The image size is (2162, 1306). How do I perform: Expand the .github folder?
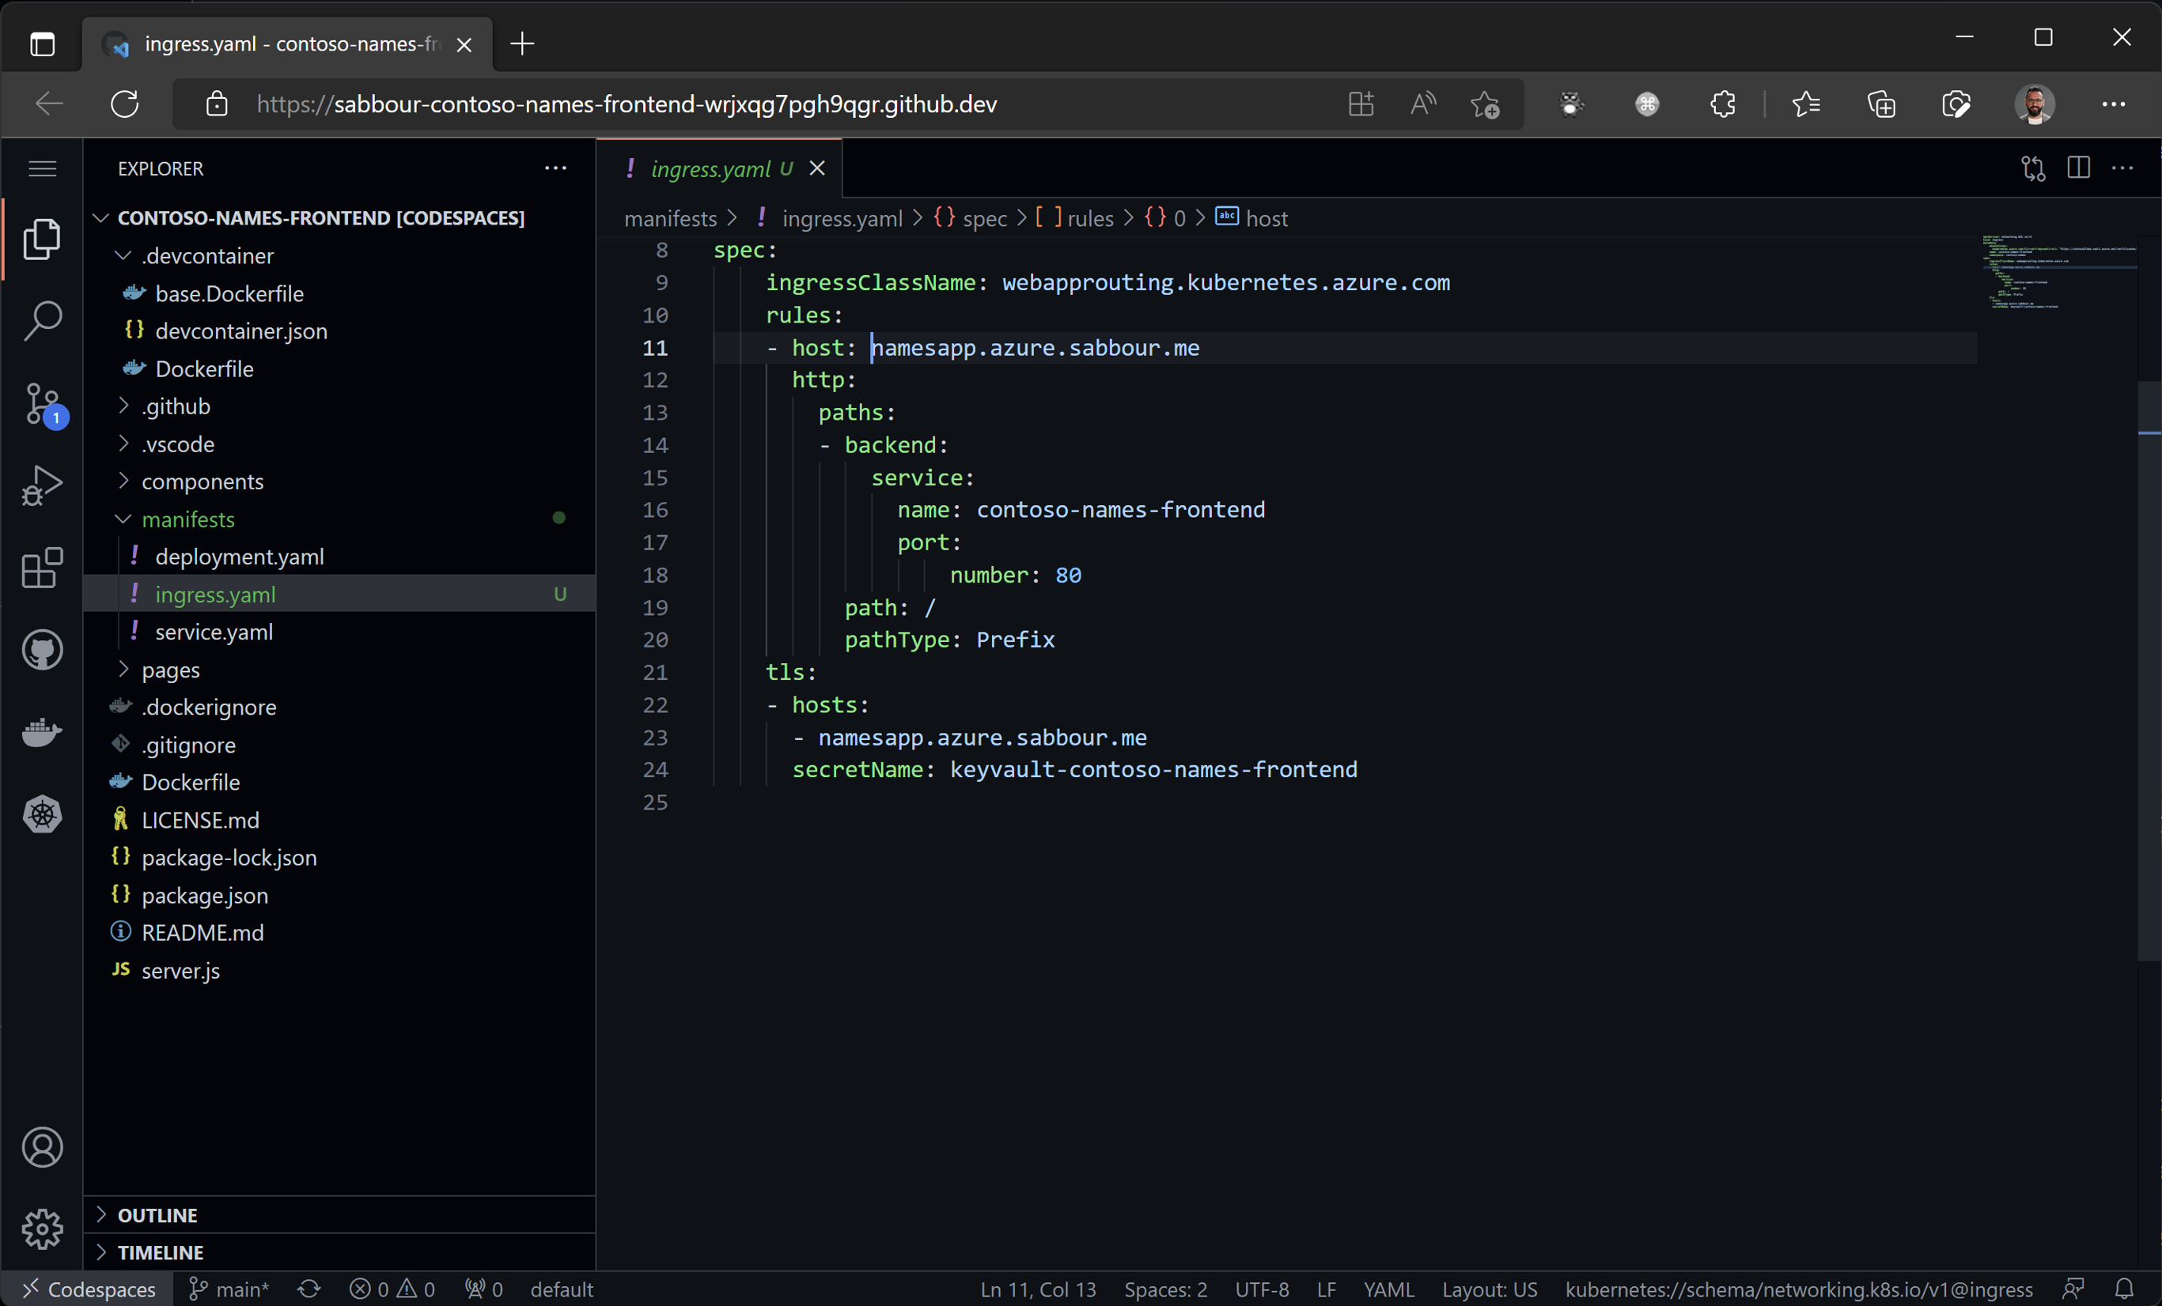[x=176, y=406]
